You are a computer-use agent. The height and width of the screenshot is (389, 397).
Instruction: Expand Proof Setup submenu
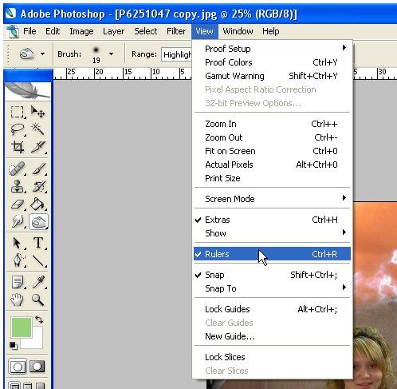coord(272,49)
